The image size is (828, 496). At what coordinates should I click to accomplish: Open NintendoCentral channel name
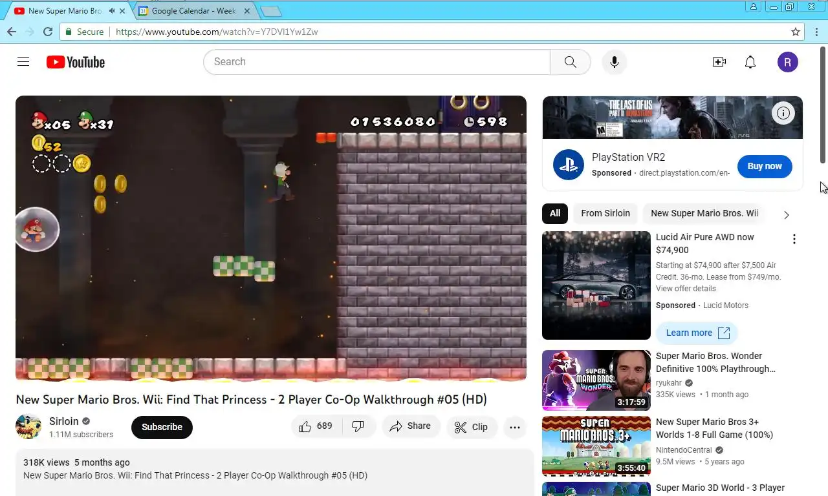(x=684, y=449)
